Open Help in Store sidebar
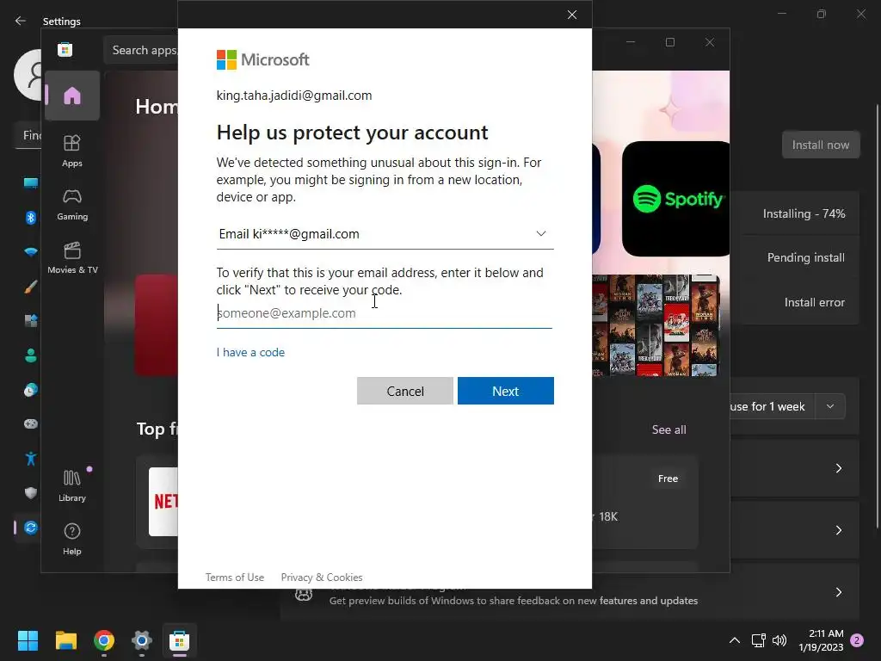 (x=72, y=539)
